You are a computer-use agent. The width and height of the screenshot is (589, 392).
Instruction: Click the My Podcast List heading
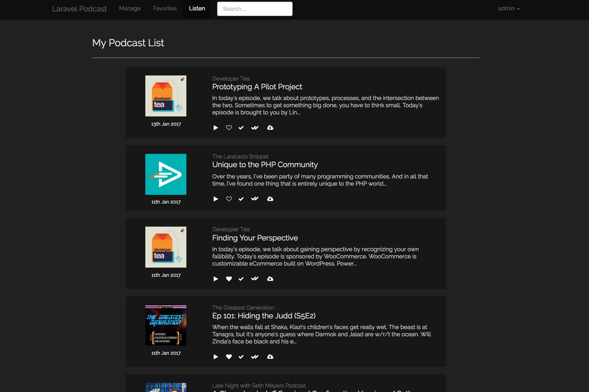128,43
